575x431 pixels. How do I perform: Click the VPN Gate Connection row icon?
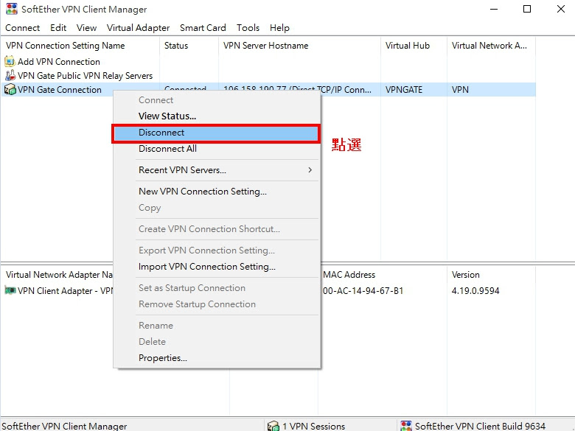[10, 89]
